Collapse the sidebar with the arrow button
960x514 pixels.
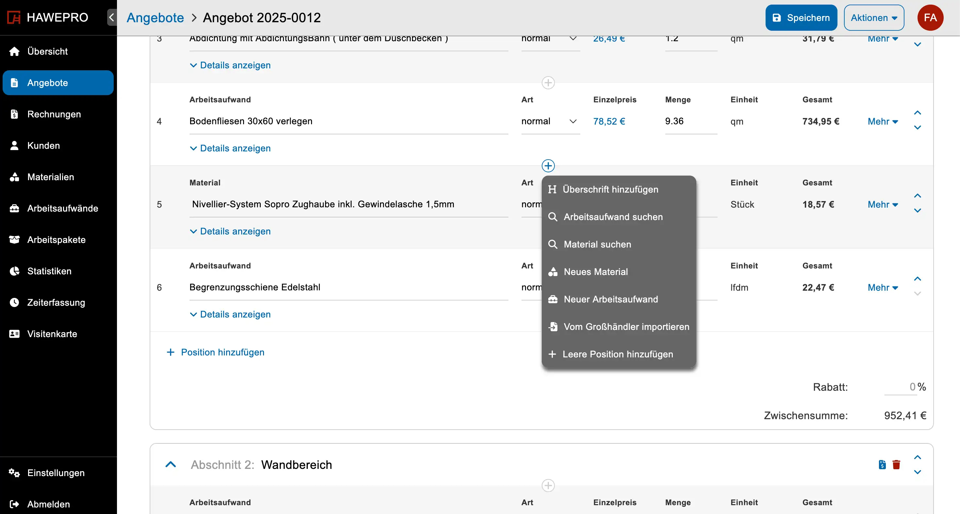pos(111,17)
